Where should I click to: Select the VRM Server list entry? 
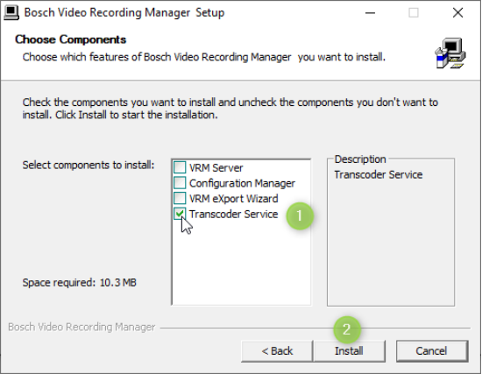coord(216,168)
